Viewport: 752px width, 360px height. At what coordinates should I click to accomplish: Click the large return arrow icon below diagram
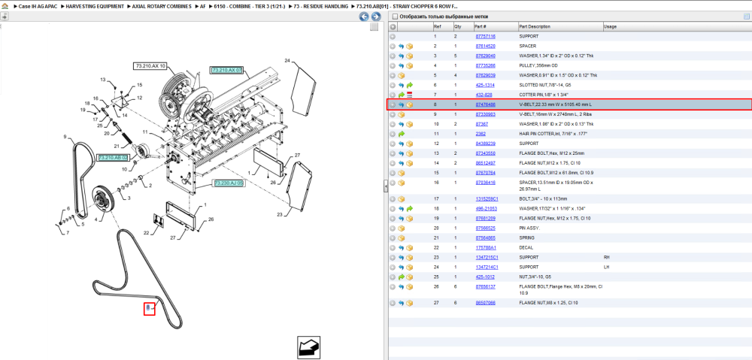tap(308, 347)
